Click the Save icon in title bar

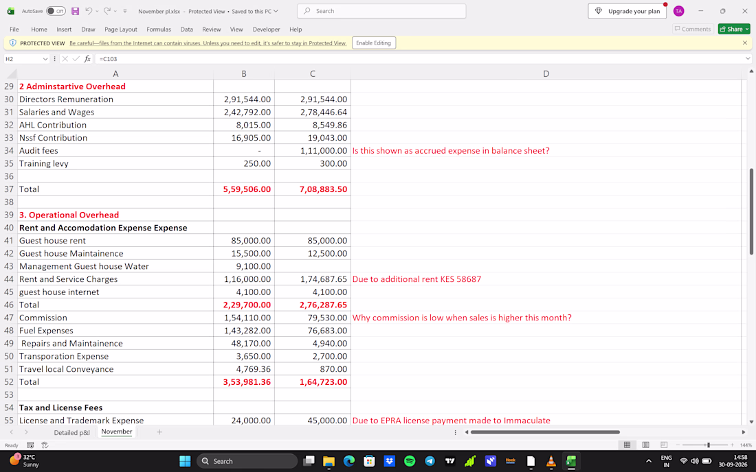pyautogui.click(x=75, y=11)
